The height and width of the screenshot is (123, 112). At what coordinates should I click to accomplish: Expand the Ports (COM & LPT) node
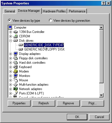click(10, 93)
